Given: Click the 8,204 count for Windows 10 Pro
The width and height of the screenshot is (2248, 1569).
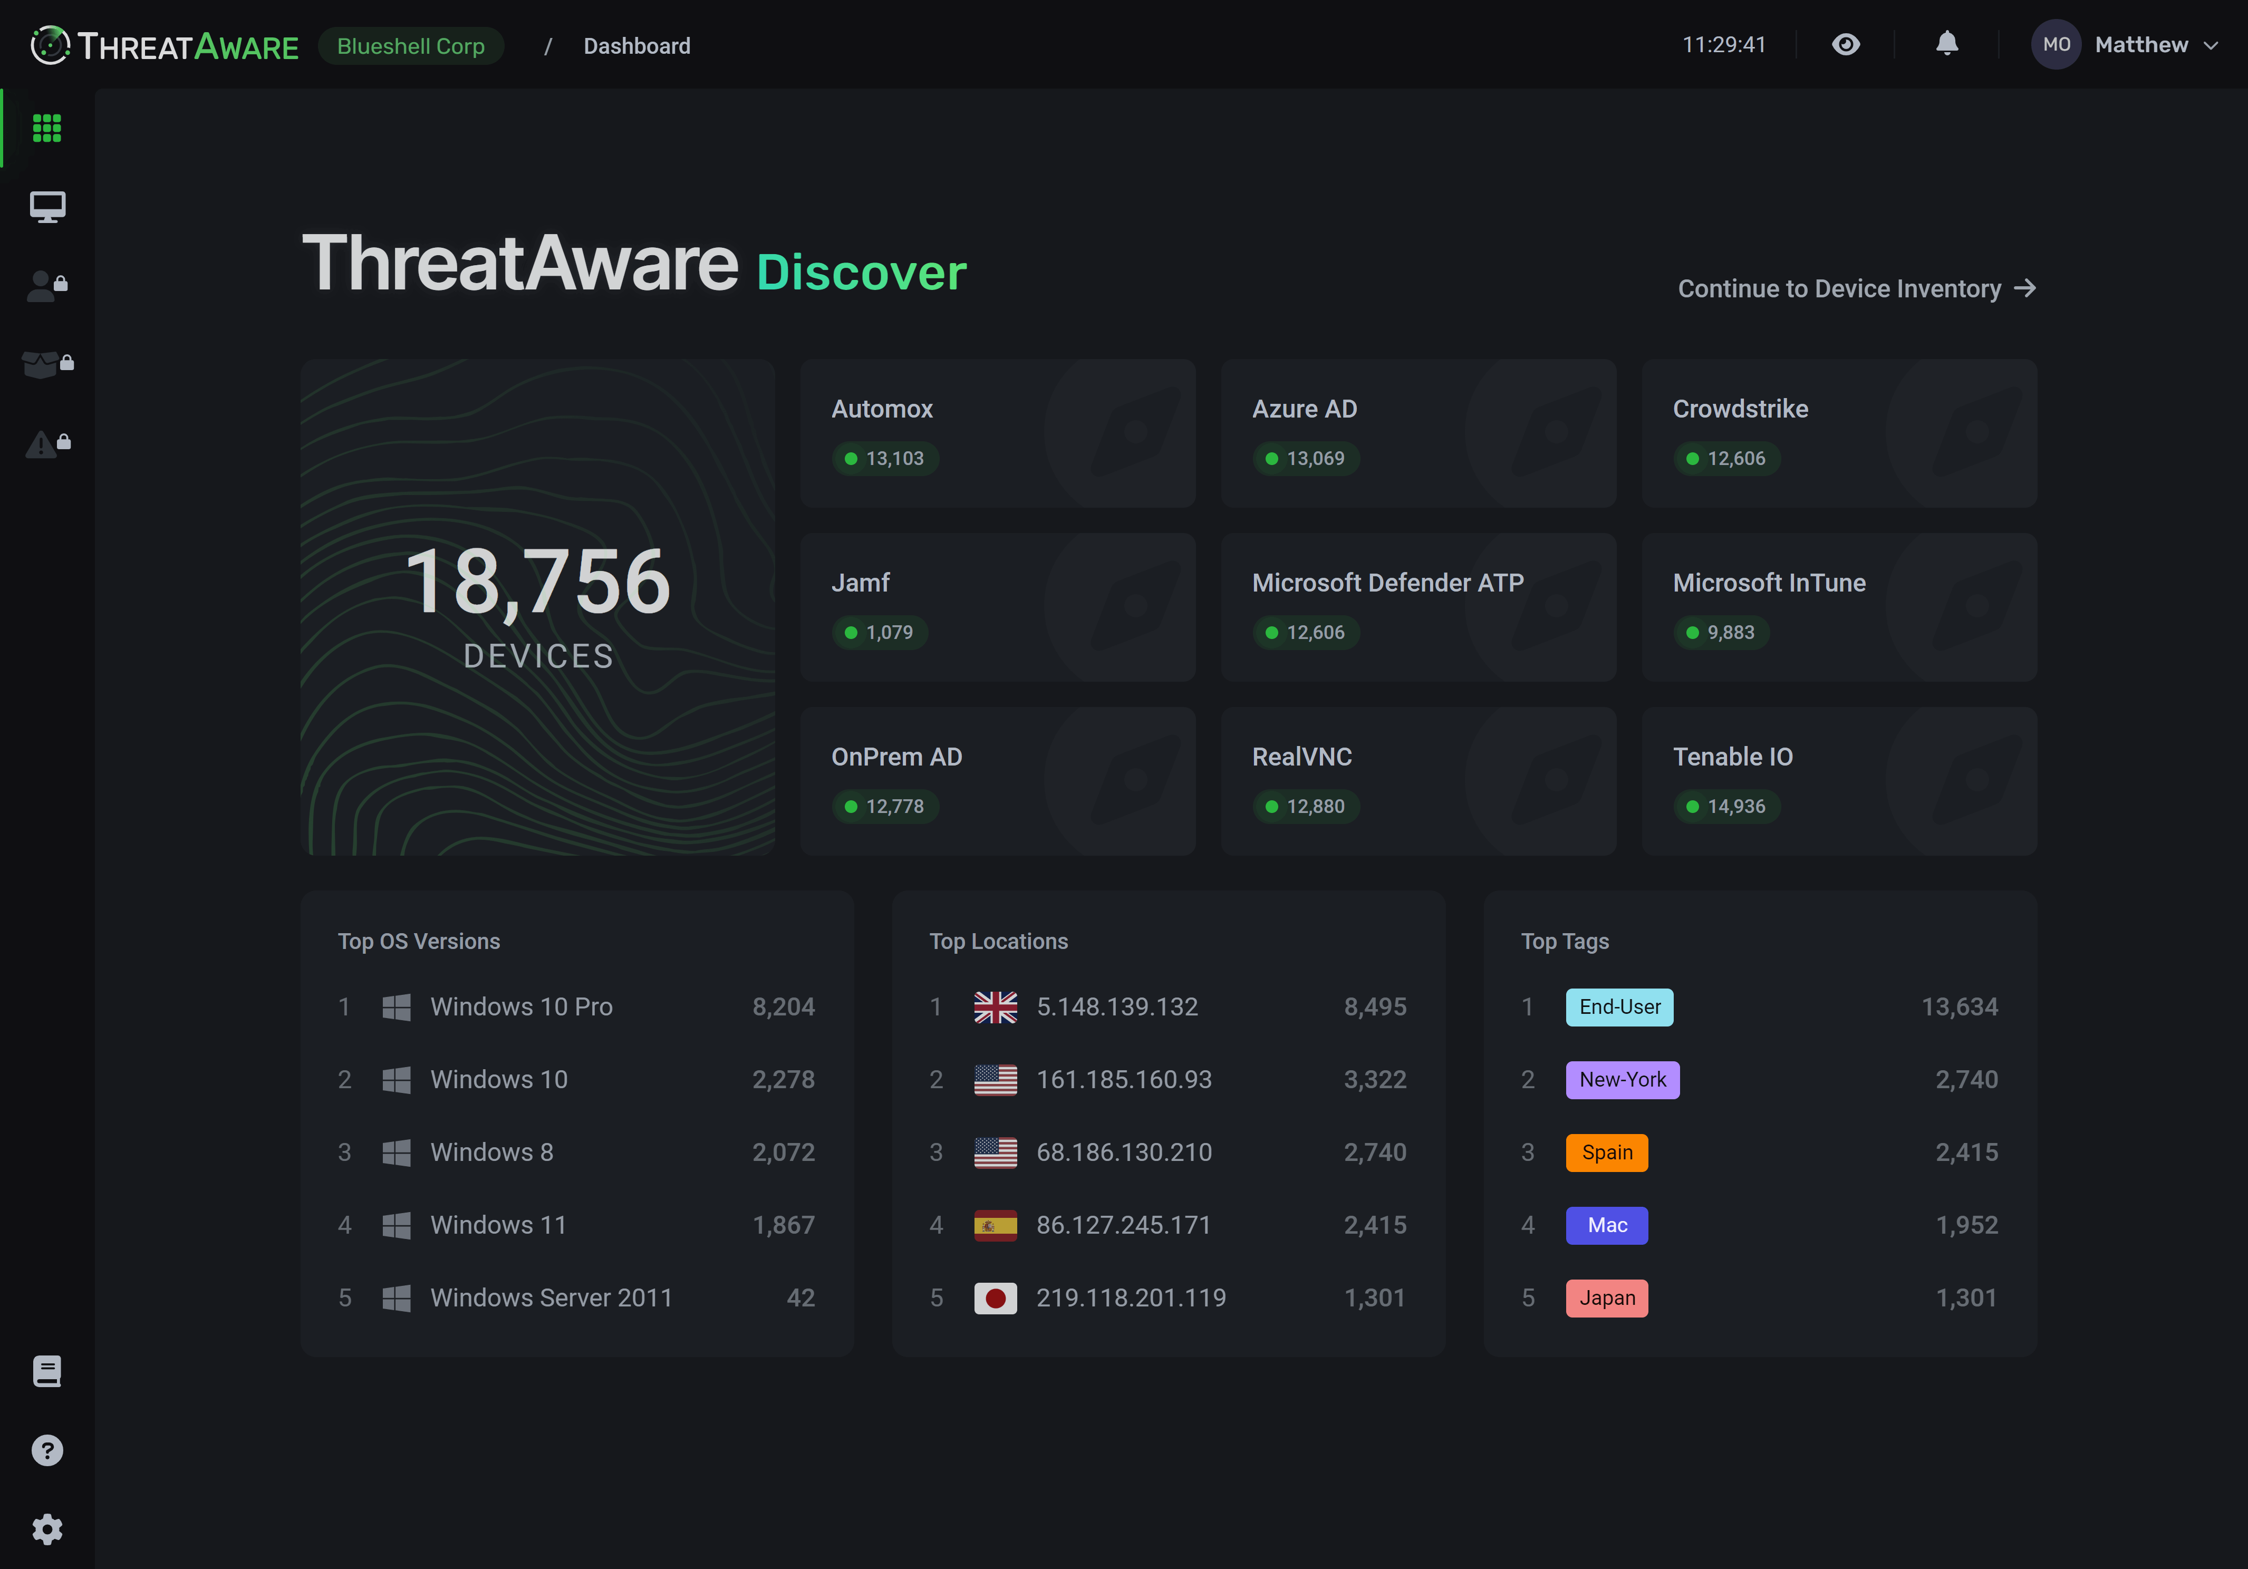Looking at the screenshot, I should coord(783,1006).
